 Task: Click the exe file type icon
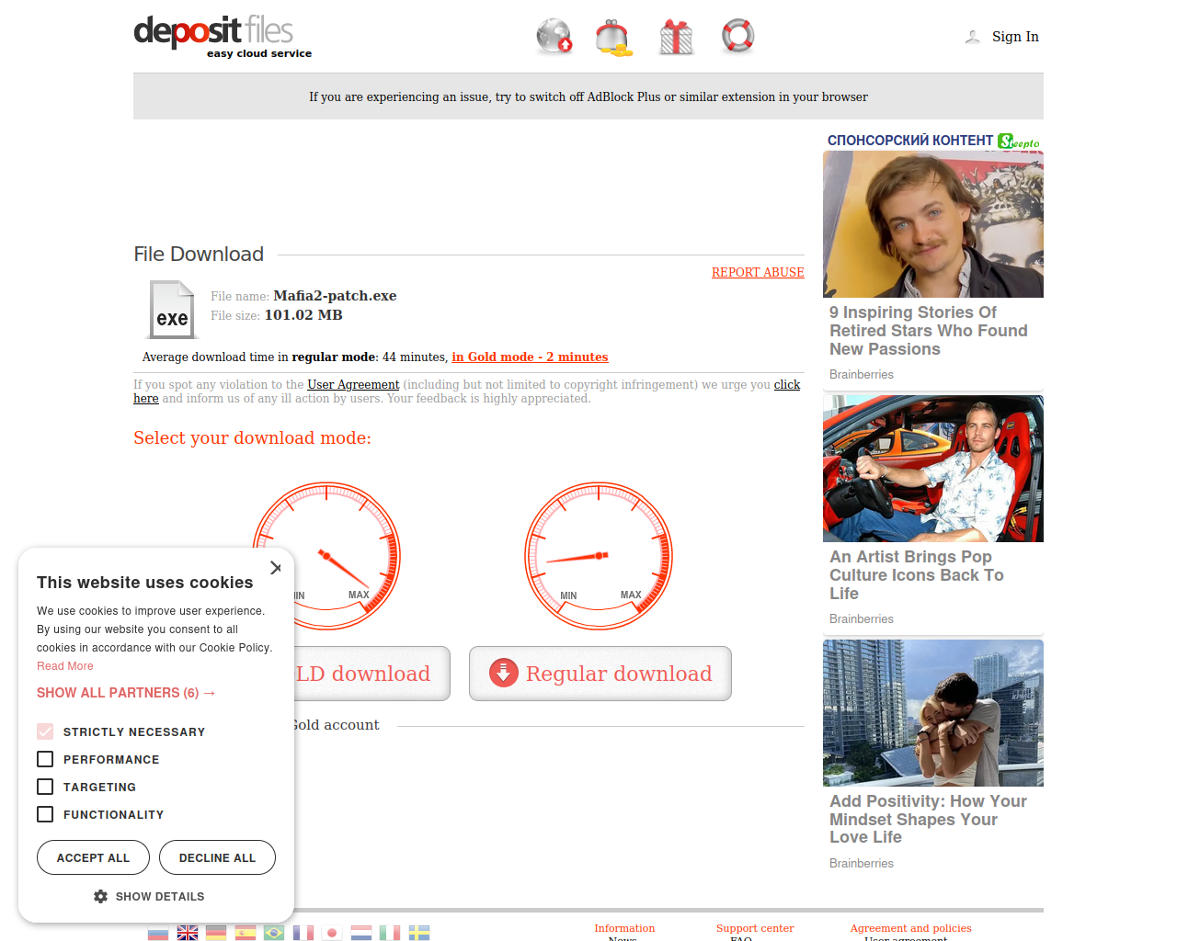click(x=172, y=310)
